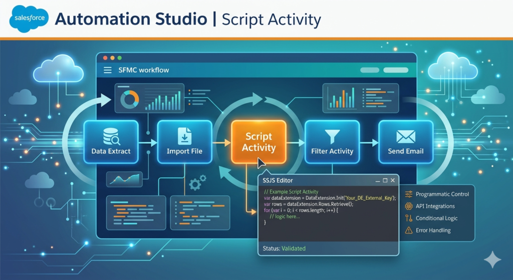Click the 'var rows' code line
Screen dimensions: 513x280
click(x=309, y=204)
